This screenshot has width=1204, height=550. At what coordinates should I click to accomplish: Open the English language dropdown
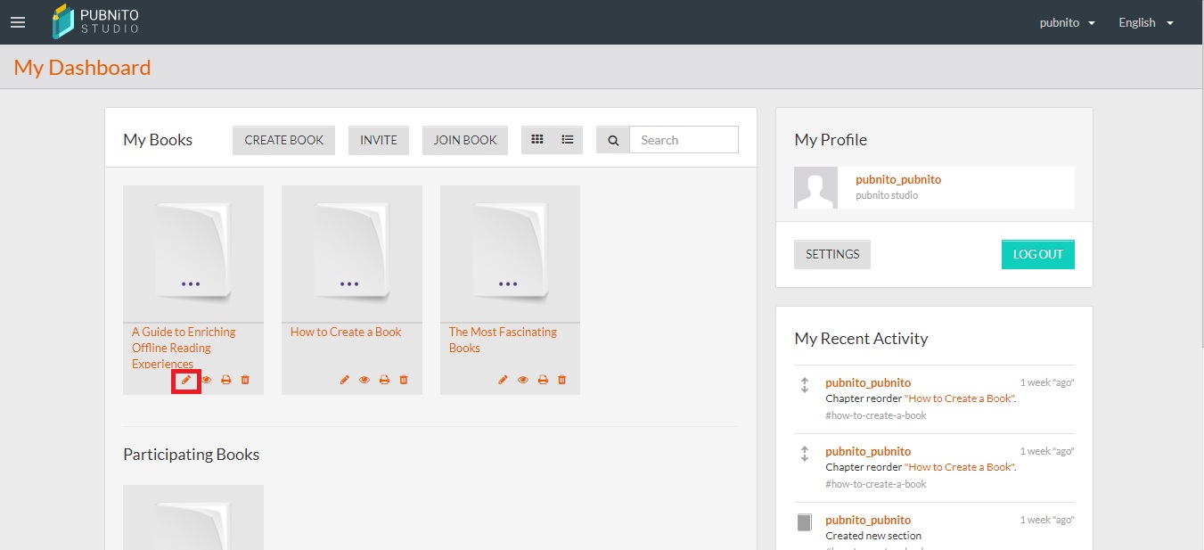point(1146,22)
